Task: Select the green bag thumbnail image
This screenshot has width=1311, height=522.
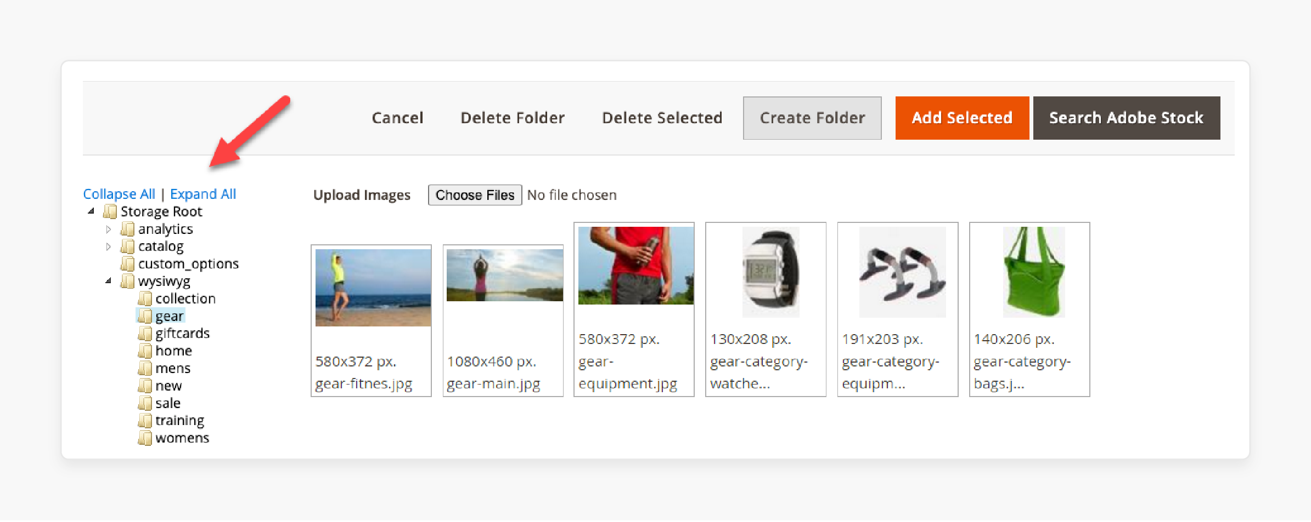Action: (1034, 272)
